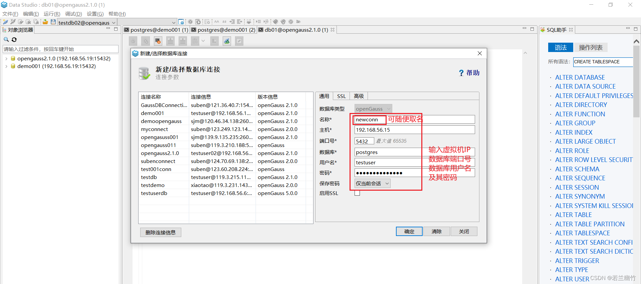The image size is (641, 284).
Task: Click the search magnifier in object browser
Action: [6, 39]
